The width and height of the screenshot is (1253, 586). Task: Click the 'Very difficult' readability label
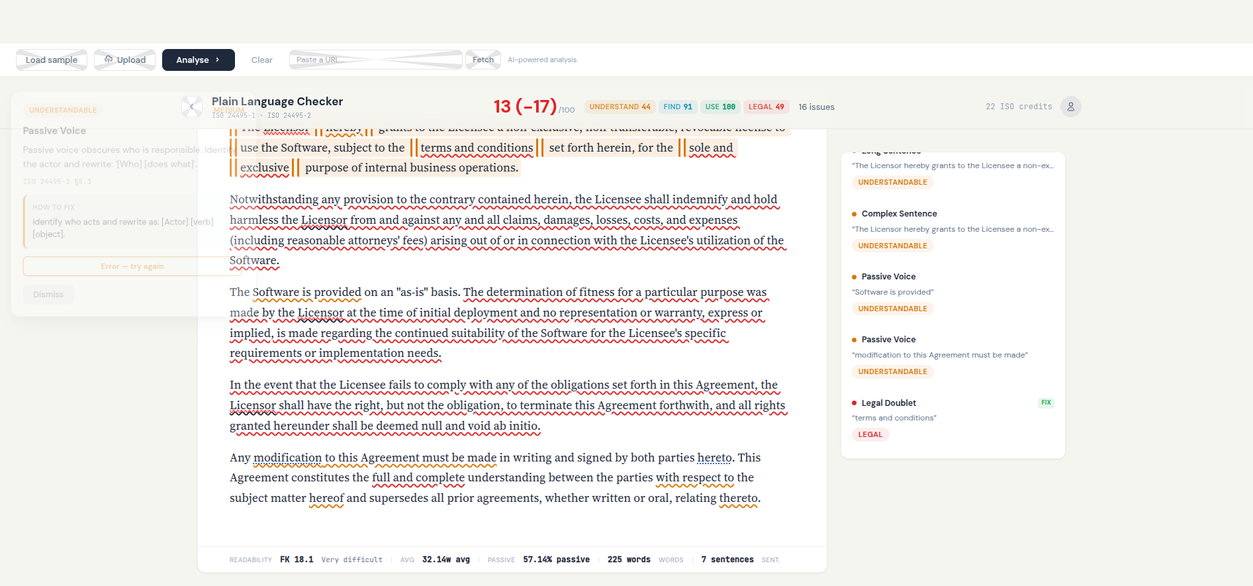[352, 560]
